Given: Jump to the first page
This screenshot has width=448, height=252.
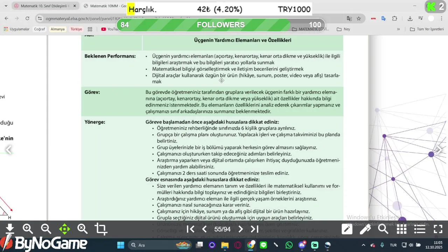Looking at the screenshot, I should [x=190, y=229].
